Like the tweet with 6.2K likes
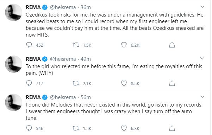The width and height of the screenshot is (212, 135). pyautogui.click(x=124, y=45)
